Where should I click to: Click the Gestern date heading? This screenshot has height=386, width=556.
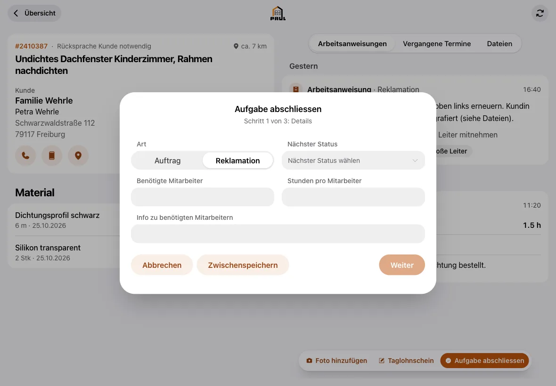[303, 66]
